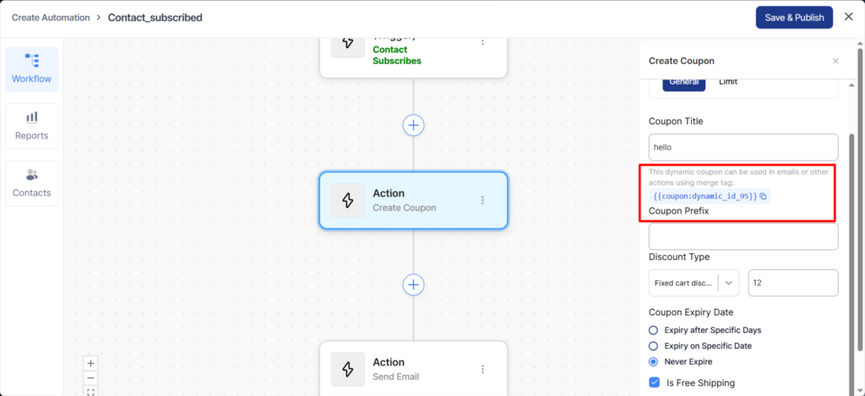Click the Coupon Prefix input field

click(x=743, y=236)
